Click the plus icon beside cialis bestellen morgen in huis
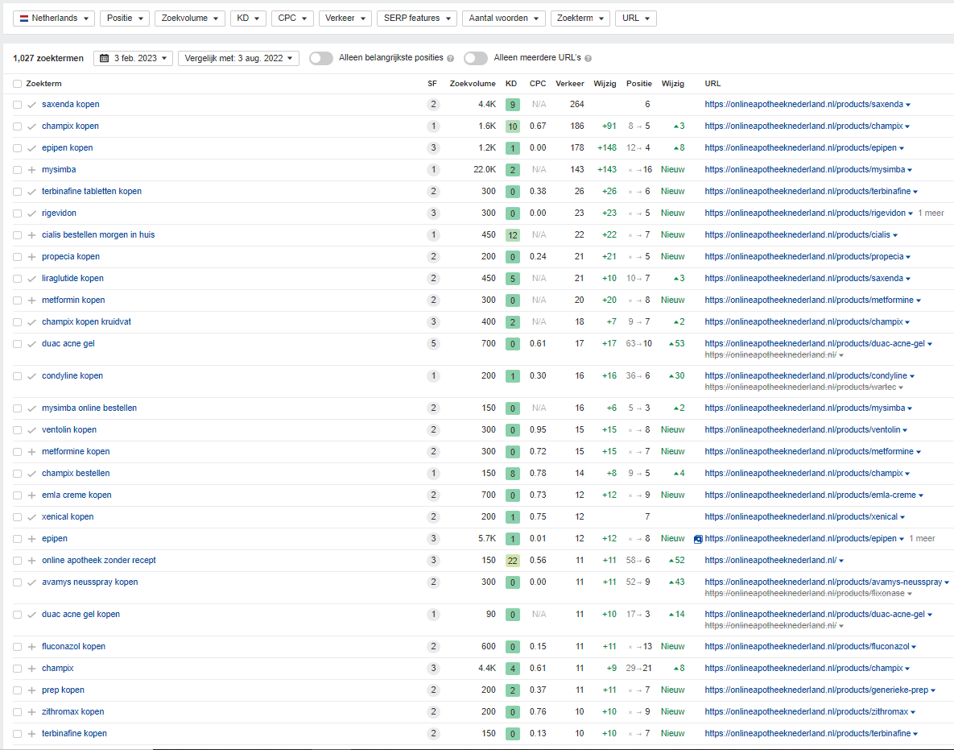Image resolution: width=954 pixels, height=750 pixels. click(31, 235)
